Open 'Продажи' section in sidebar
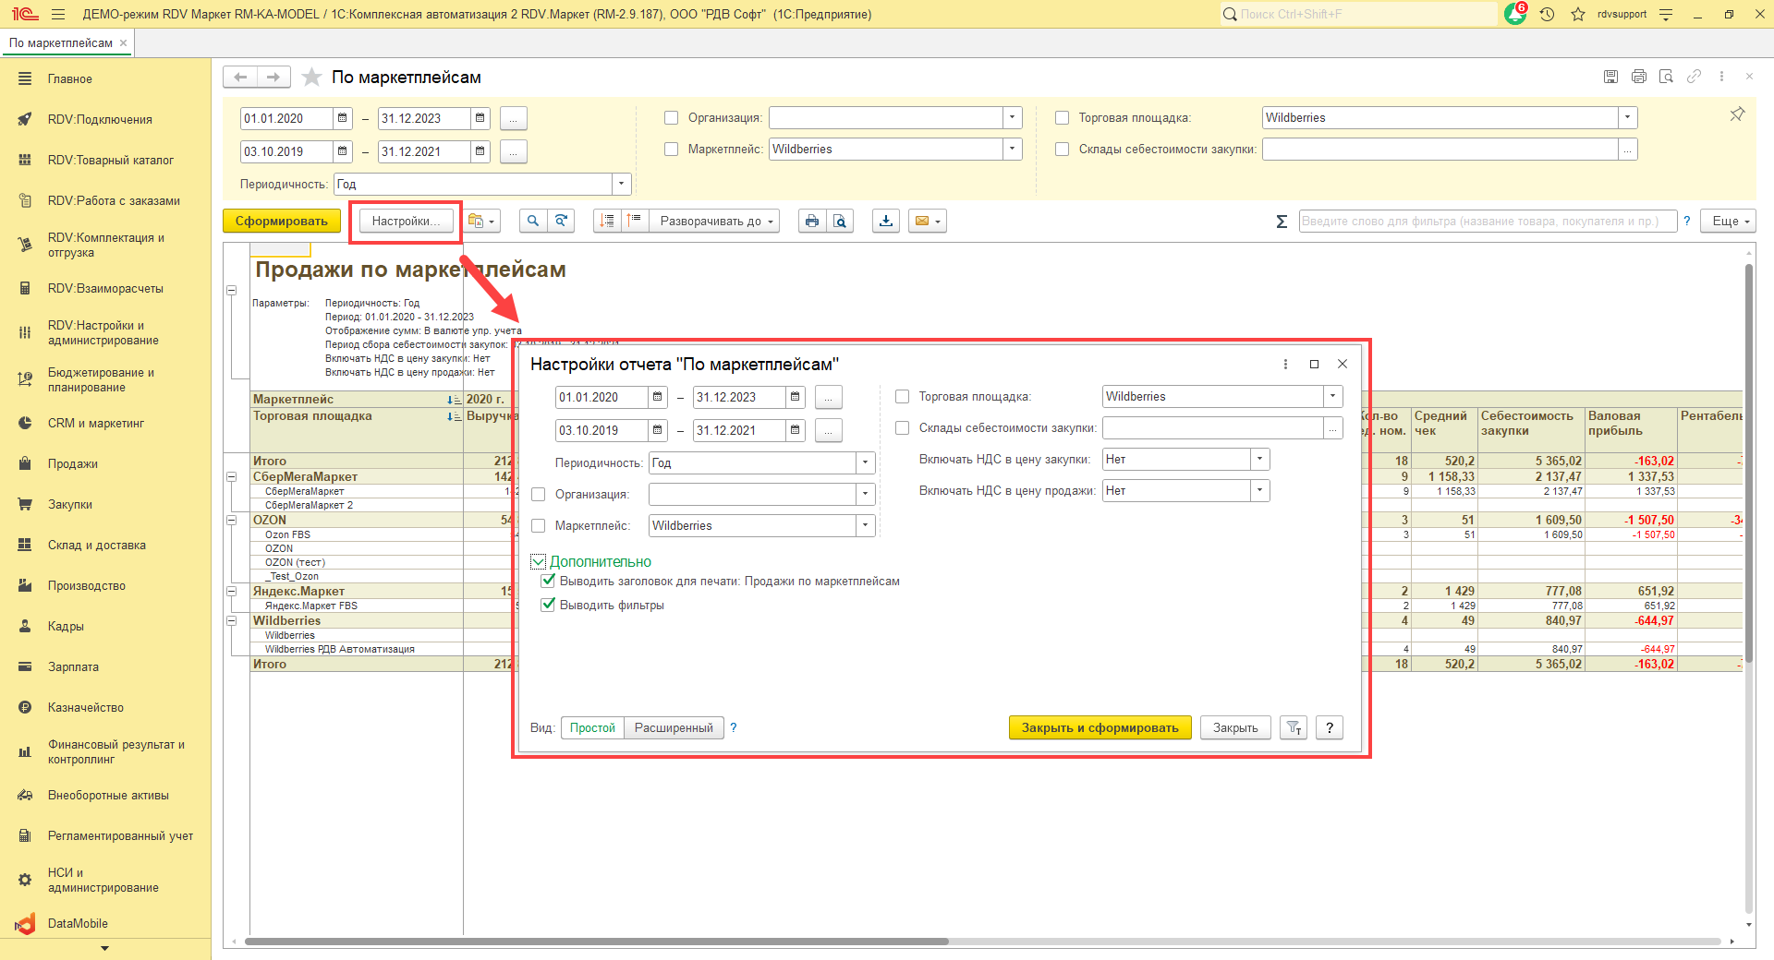This screenshot has width=1774, height=960. pyautogui.click(x=73, y=463)
